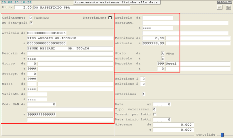The width and height of the screenshot is (233, 138).
Task: Click the Selezione 1 field
Action: [x=142, y=79]
